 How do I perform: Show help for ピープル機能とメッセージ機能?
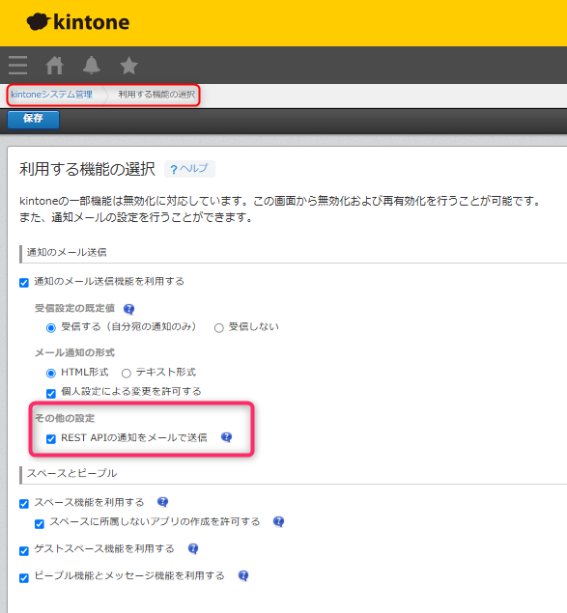243,576
